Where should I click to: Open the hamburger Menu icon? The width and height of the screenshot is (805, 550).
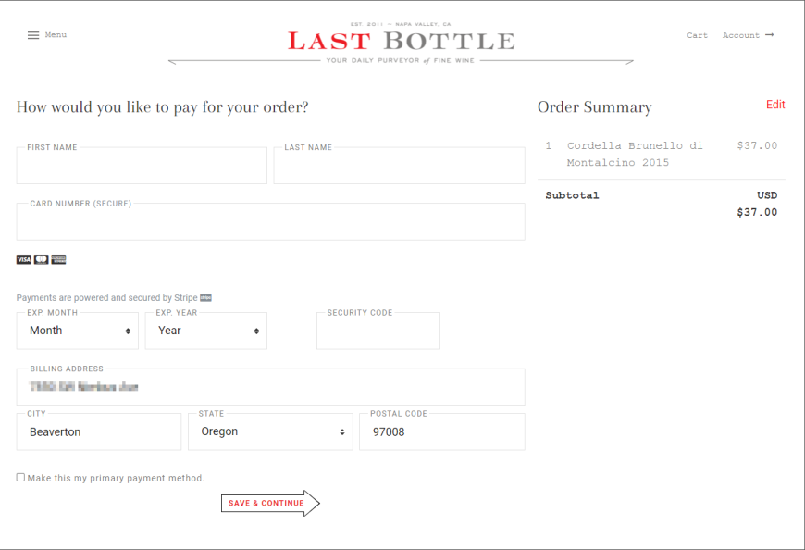click(x=33, y=35)
